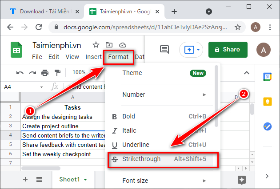
Task: Click the document title Taimienphi.vn
Action: click(57, 45)
